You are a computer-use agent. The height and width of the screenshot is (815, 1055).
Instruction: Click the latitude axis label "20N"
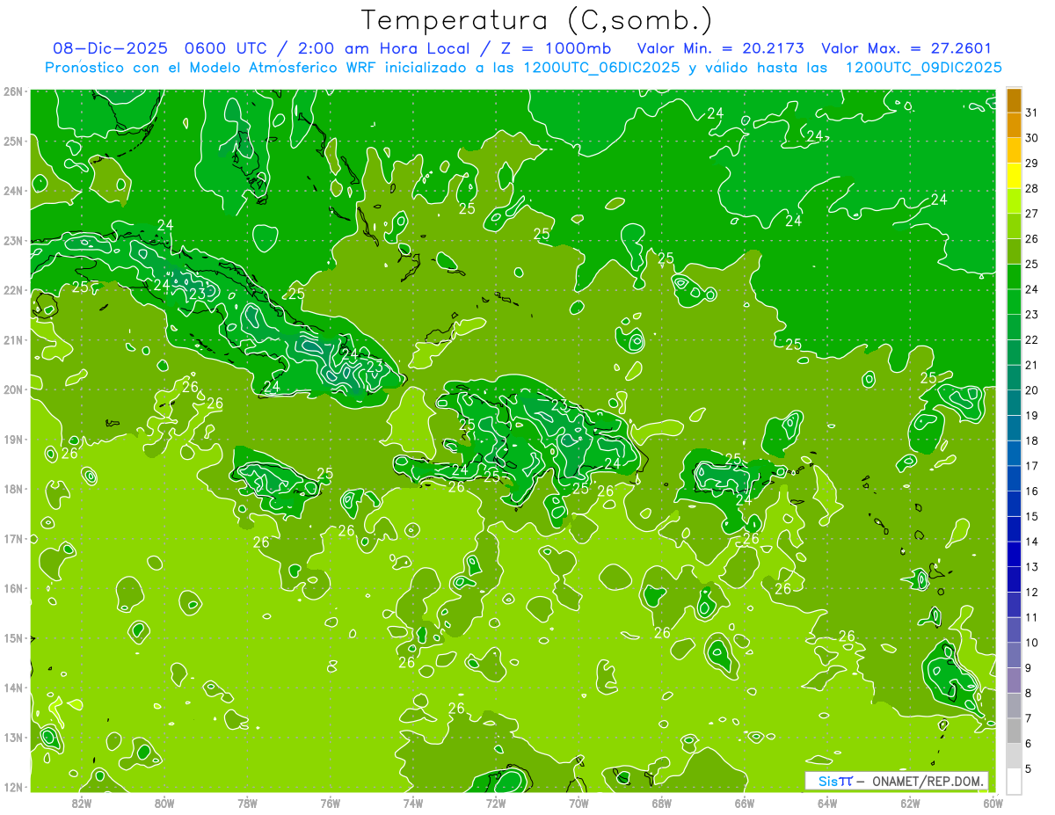point(13,389)
